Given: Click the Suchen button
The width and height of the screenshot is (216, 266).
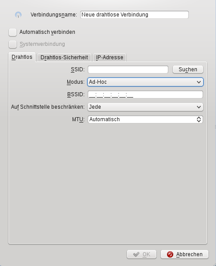Looking at the screenshot, I should tap(188, 70).
